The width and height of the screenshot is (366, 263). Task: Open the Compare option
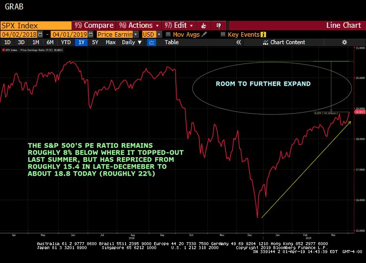(x=94, y=25)
